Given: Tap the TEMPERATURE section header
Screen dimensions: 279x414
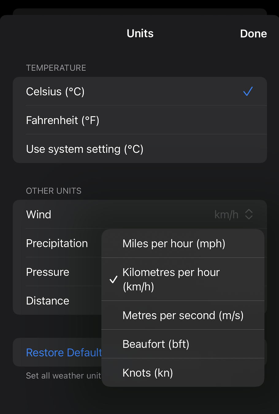Looking at the screenshot, I should point(56,68).
